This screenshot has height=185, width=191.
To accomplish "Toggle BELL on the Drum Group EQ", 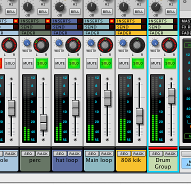I will click(x=171, y=12).
